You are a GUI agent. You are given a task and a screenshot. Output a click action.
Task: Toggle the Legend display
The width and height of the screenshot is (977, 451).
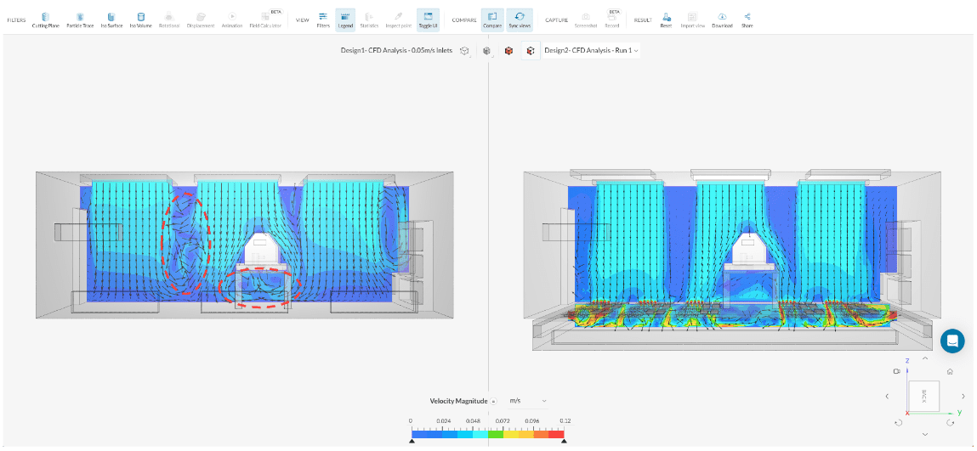[345, 20]
